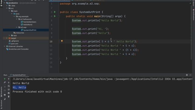
Task: Open the Project tool window stripe
Action: point(1,3)
